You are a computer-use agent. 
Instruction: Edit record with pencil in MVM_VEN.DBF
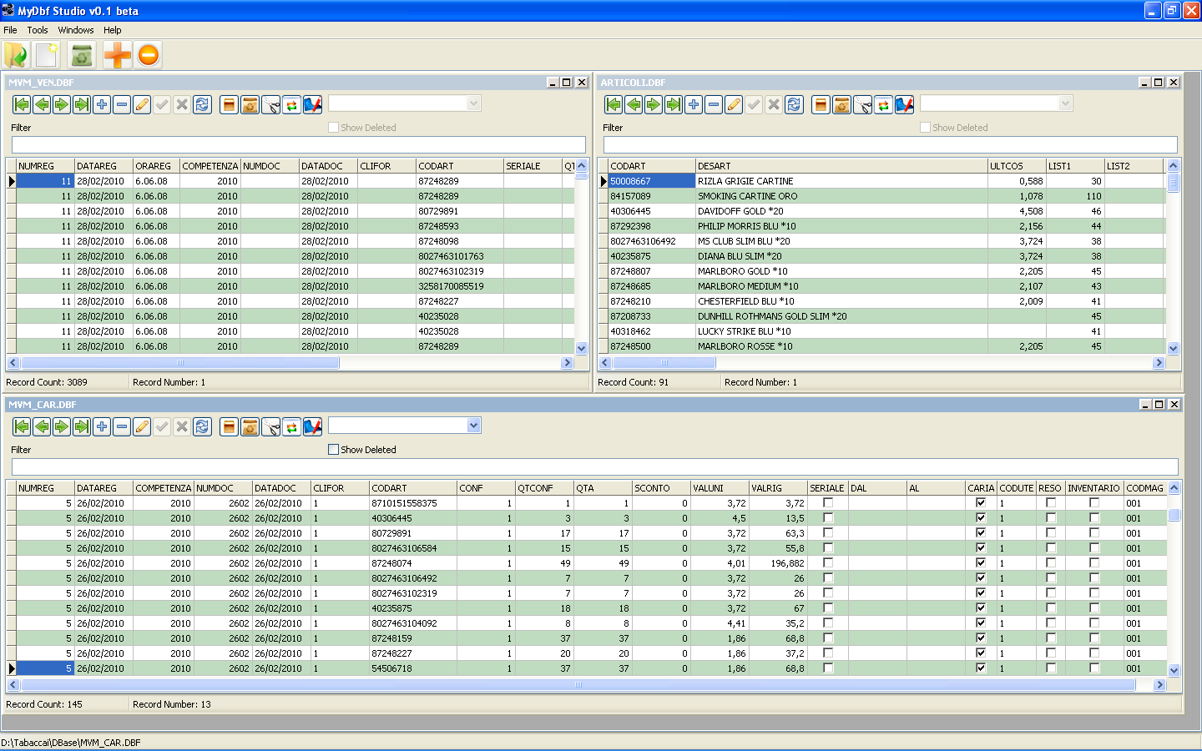pyautogui.click(x=142, y=104)
